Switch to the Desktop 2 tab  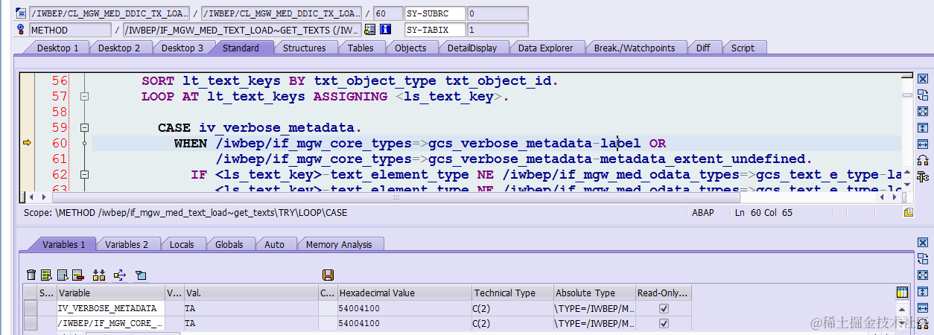pyautogui.click(x=119, y=48)
